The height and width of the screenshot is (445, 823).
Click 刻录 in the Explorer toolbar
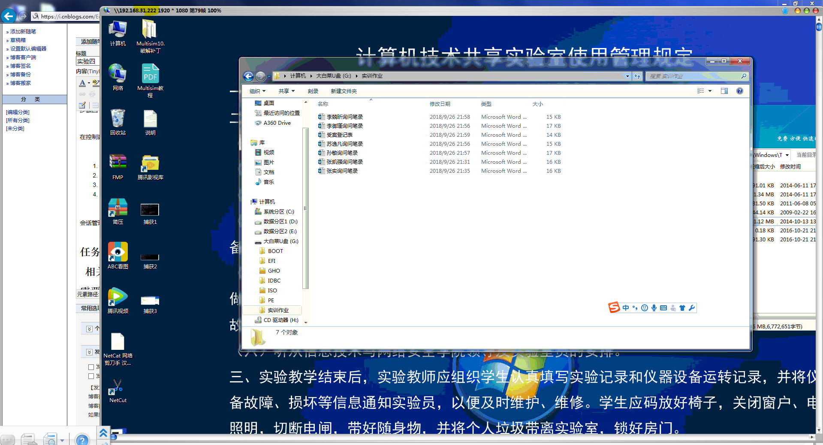pos(313,91)
